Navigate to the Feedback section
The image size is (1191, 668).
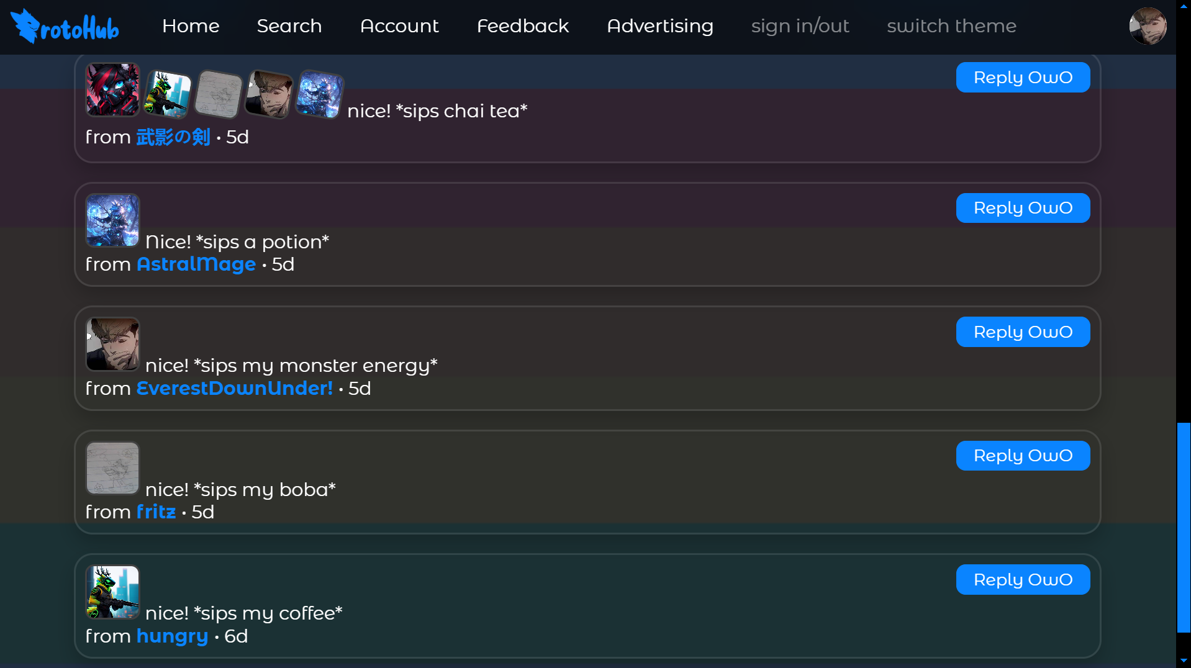523,26
